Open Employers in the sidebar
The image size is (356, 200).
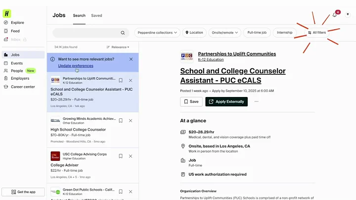tap(17, 78)
